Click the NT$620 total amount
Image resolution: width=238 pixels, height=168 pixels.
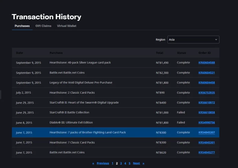click(x=161, y=153)
